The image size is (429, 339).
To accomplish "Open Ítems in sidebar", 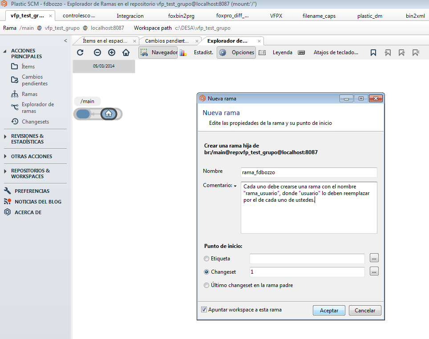I will 23,66.
